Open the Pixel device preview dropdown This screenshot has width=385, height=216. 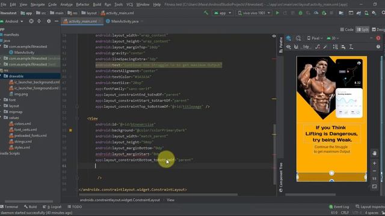(315, 38)
